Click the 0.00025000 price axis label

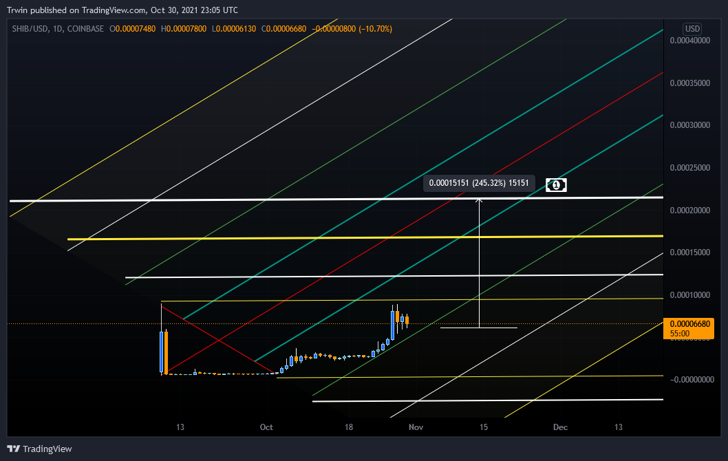[690, 168]
